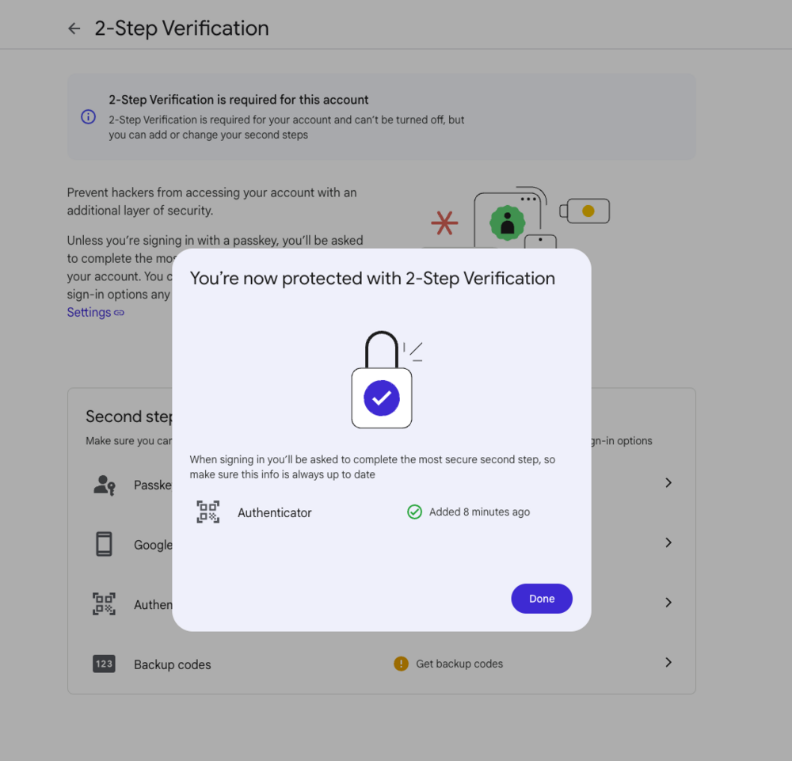Select the Authenticator entry in the dialog
This screenshot has width=792, height=761.
[x=274, y=513]
